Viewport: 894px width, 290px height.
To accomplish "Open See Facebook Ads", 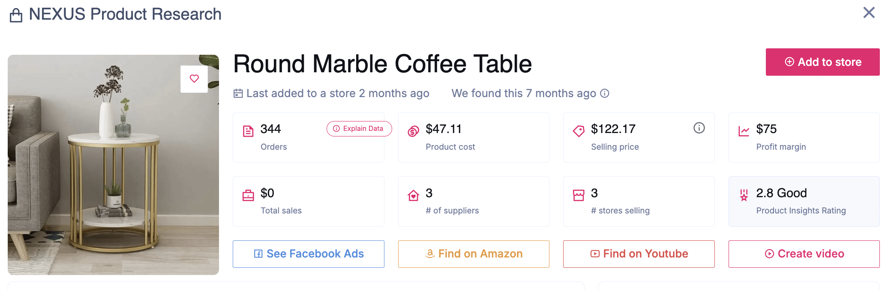I will click(x=308, y=254).
